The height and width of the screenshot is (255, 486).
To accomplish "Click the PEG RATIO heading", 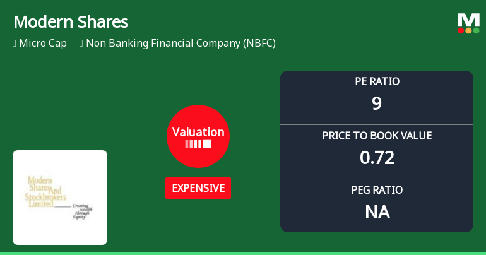I will click(377, 190).
